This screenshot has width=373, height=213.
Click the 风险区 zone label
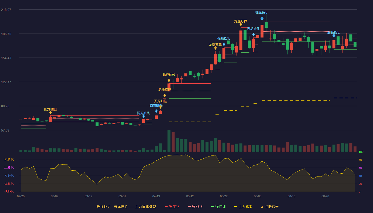point(9,160)
